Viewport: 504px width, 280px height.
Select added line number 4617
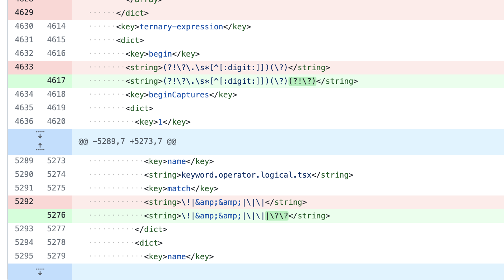pos(56,81)
